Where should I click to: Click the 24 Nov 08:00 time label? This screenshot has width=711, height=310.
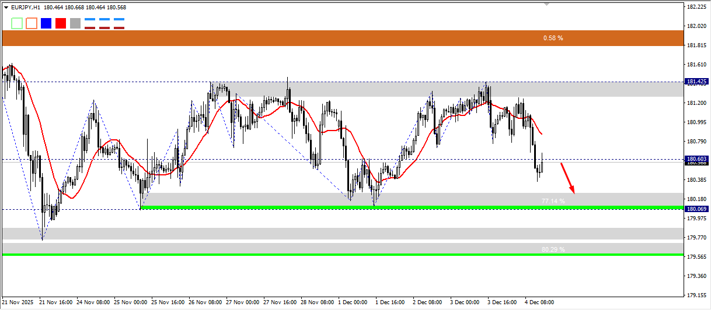(93, 303)
